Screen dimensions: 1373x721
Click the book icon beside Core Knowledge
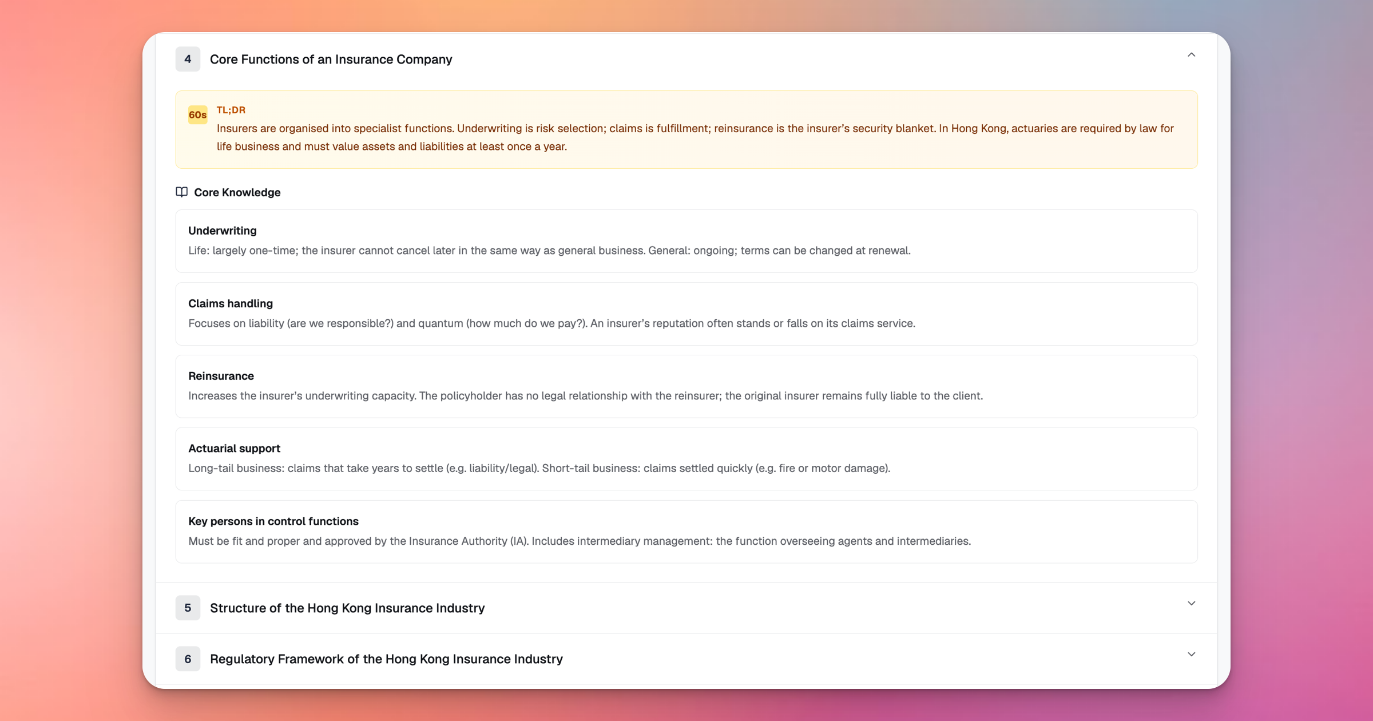(181, 192)
